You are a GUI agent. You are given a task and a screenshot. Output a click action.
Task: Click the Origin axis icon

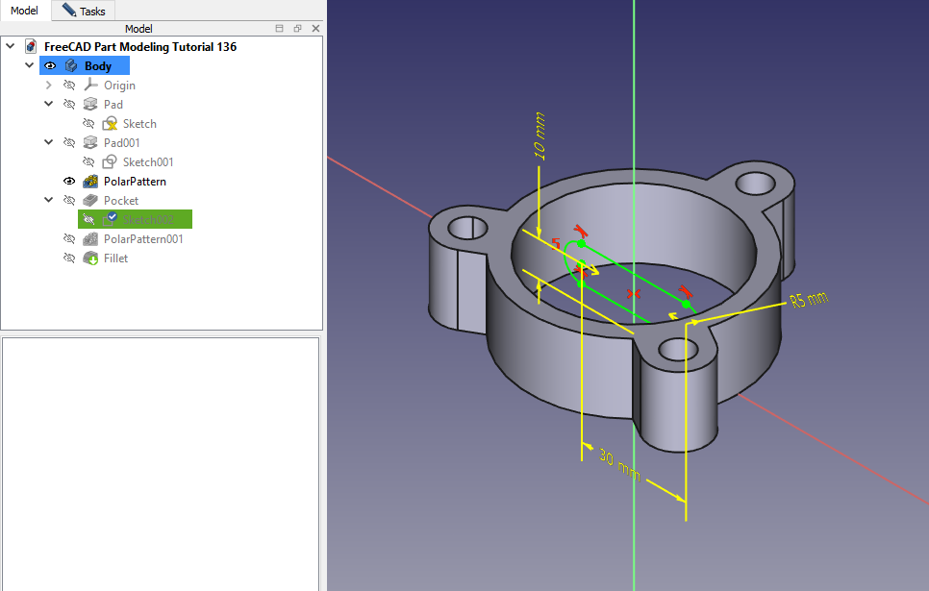90,86
